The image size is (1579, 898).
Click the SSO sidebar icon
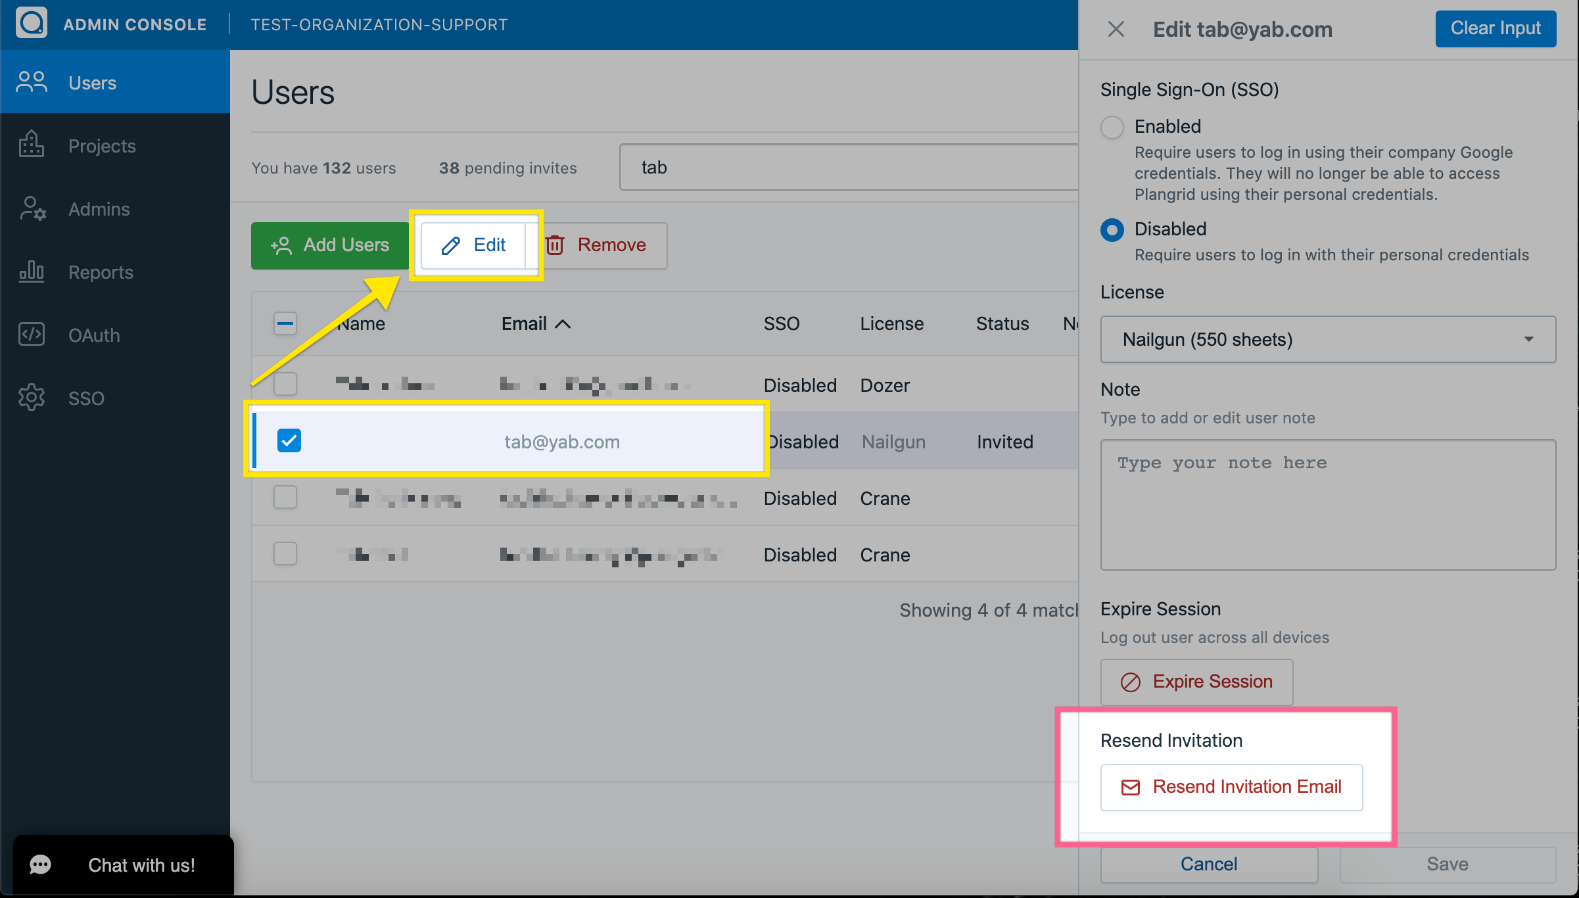[x=30, y=396]
